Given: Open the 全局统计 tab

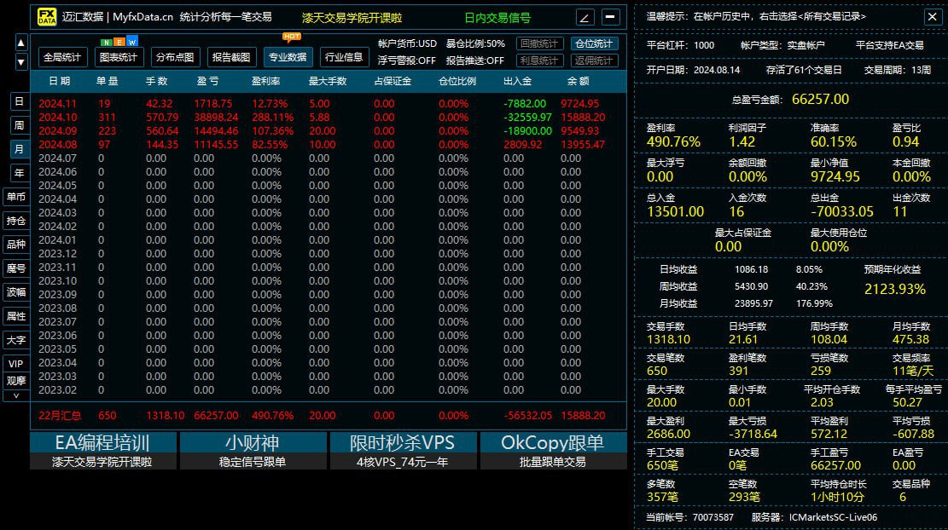Looking at the screenshot, I should pyautogui.click(x=62, y=57).
